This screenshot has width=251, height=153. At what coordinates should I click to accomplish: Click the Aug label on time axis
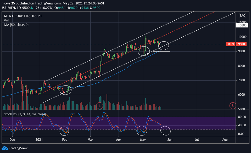tap(225, 140)
